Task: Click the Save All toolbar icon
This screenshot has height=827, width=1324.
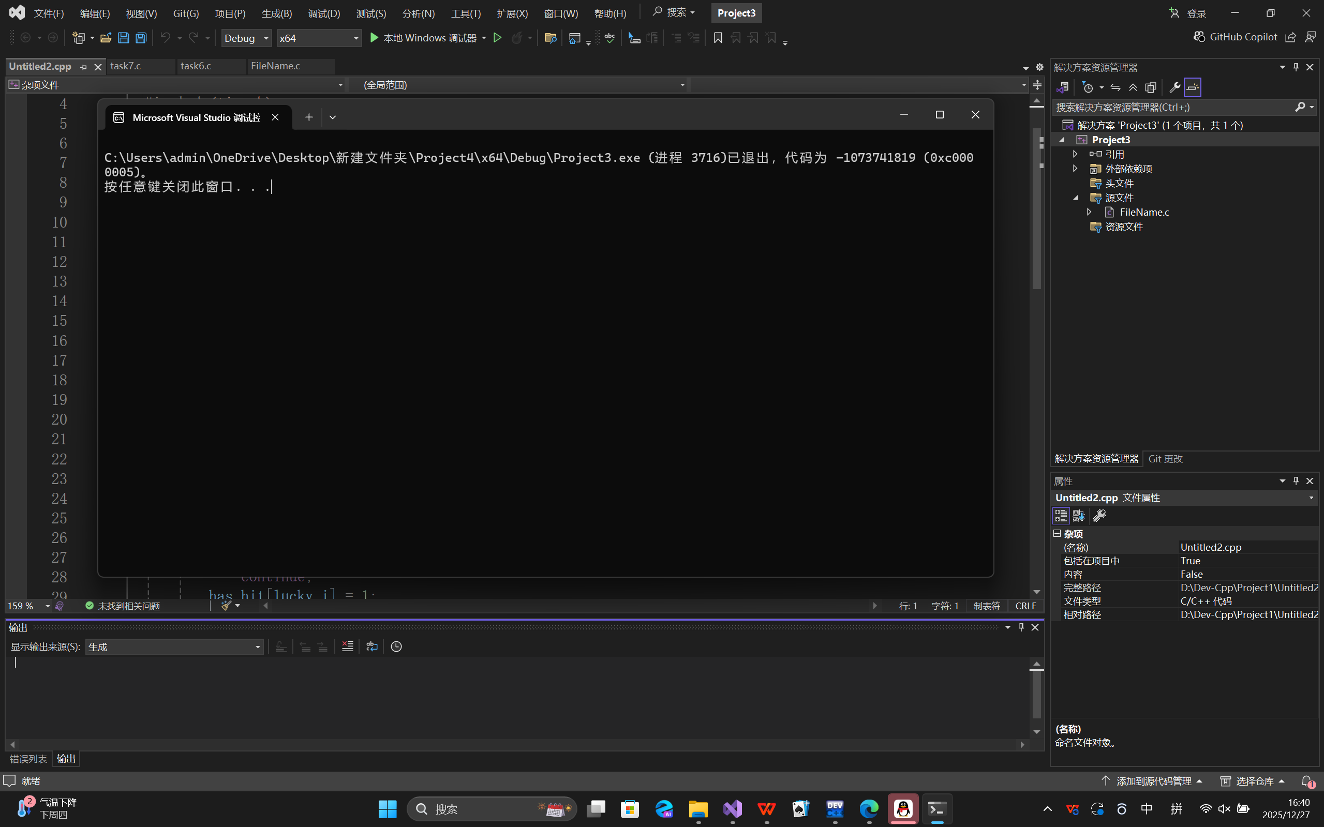Action: tap(141, 38)
